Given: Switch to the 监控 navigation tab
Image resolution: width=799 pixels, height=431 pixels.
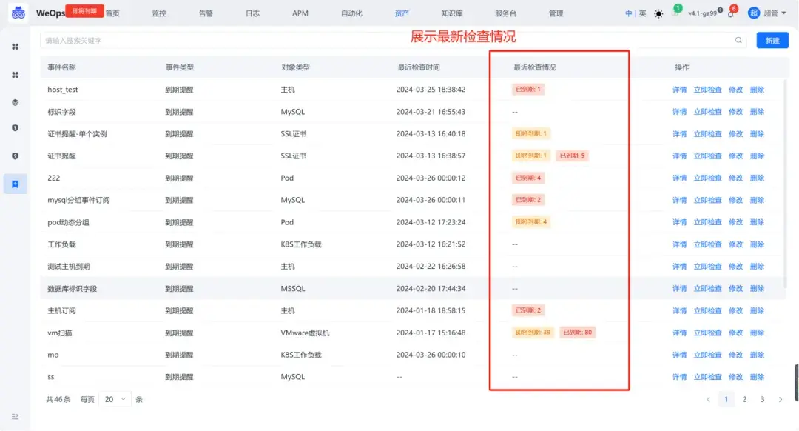Looking at the screenshot, I should [158, 13].
